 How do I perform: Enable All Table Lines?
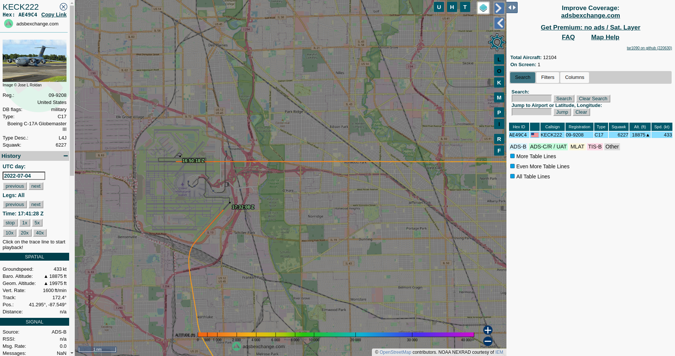[512, 177]
